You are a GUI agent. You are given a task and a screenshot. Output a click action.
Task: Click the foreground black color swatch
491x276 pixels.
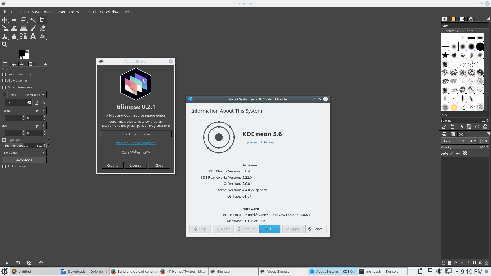22,52
